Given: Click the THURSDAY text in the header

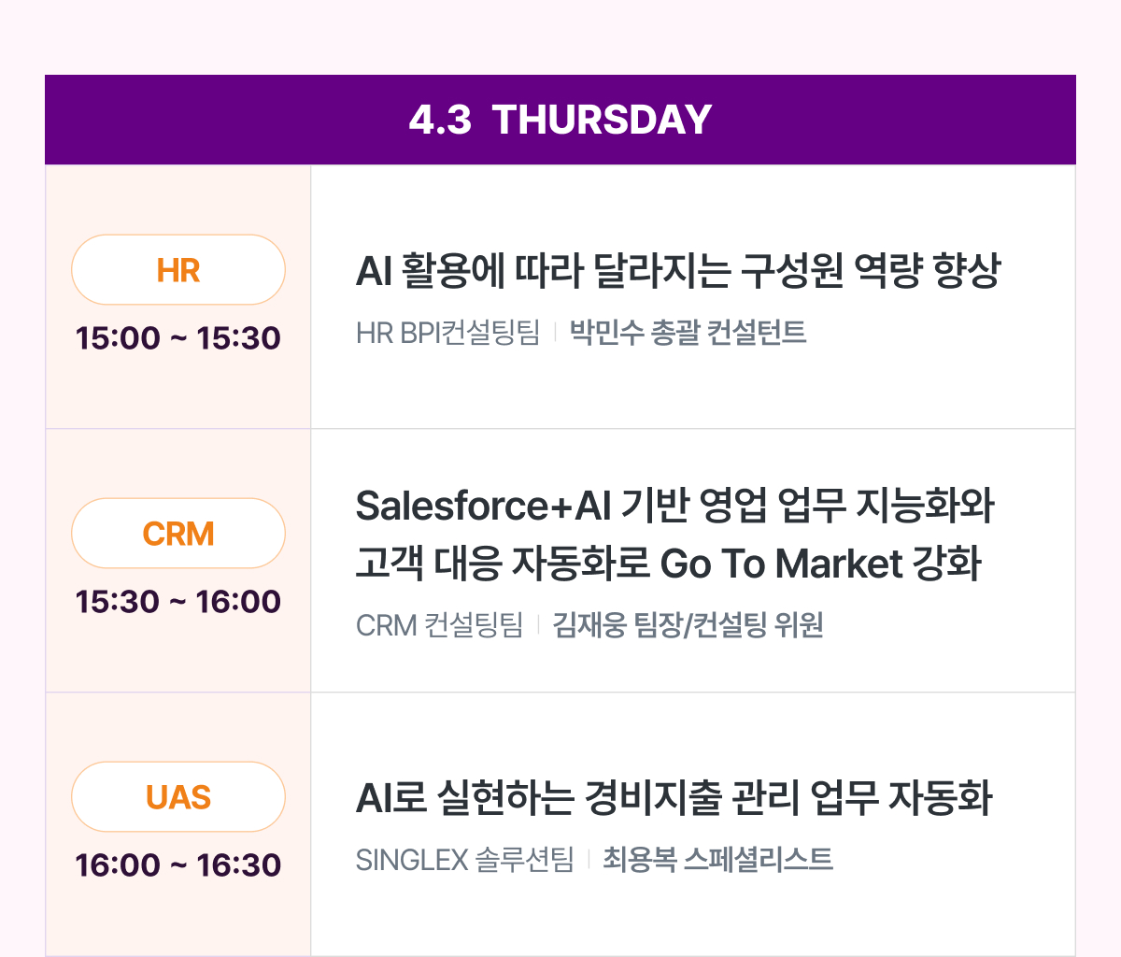Looking at the screenshot, I should pos(602,120).
